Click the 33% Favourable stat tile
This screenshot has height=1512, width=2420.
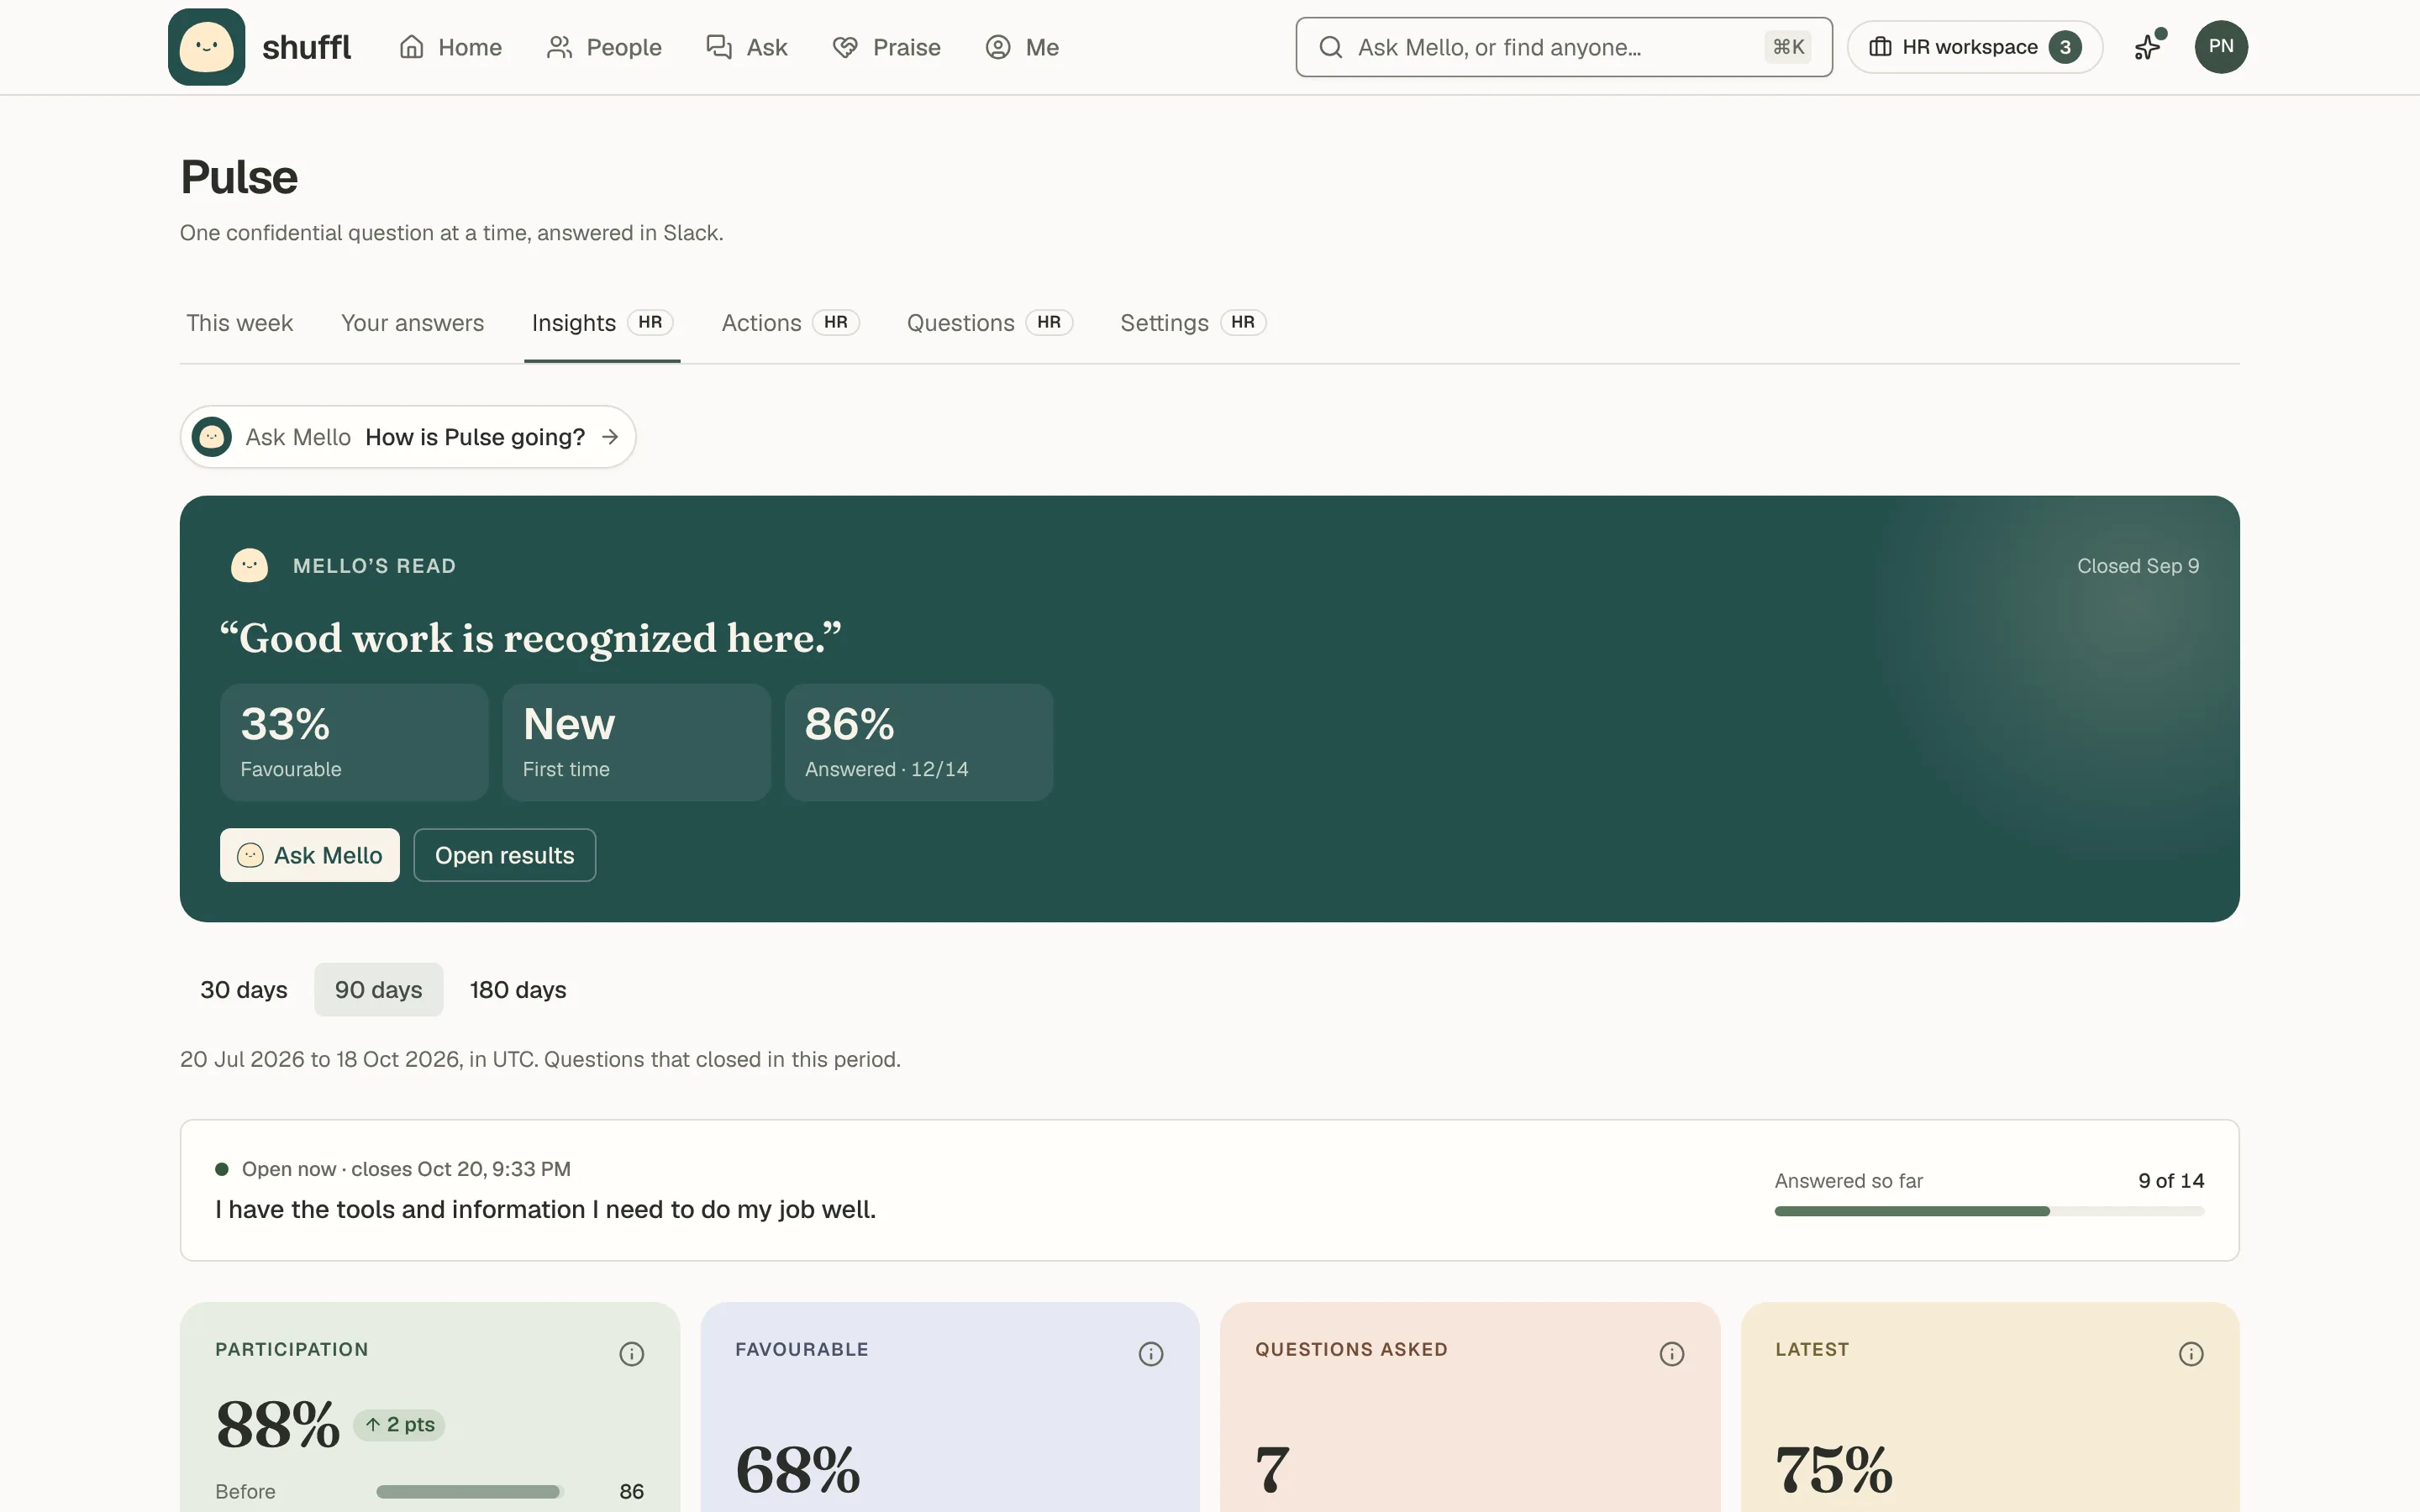tap(354, 742)
